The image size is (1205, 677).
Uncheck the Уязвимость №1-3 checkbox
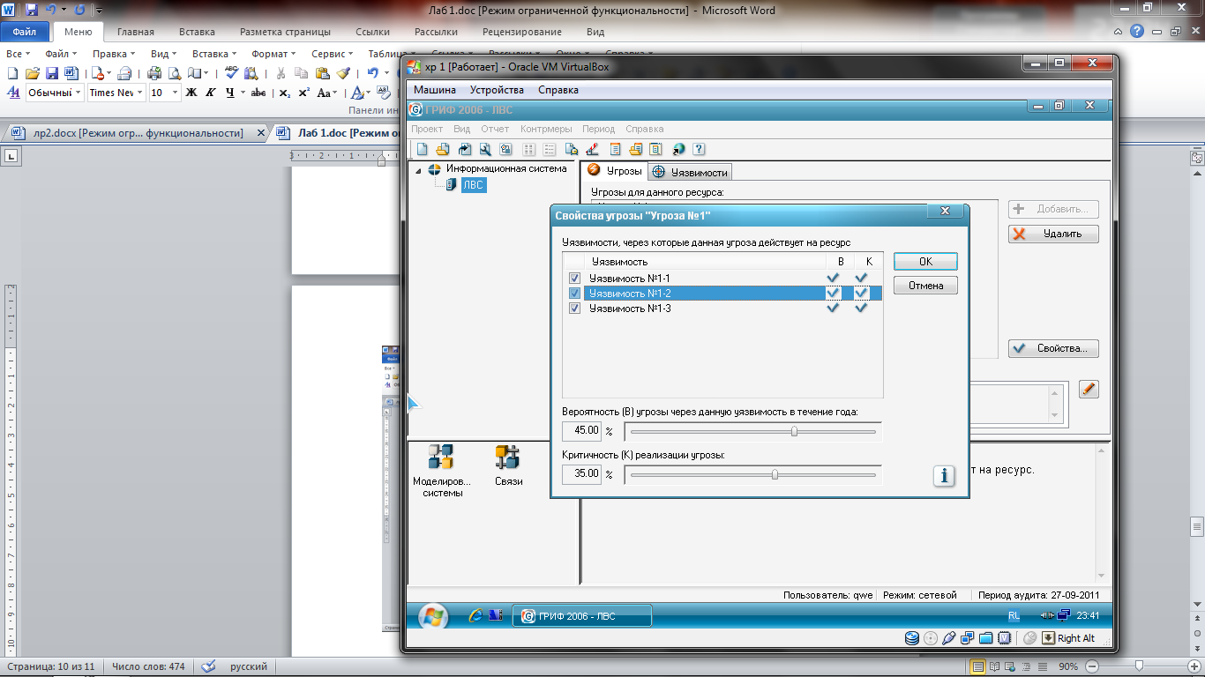pyautogui.click(x=574, y=309)
